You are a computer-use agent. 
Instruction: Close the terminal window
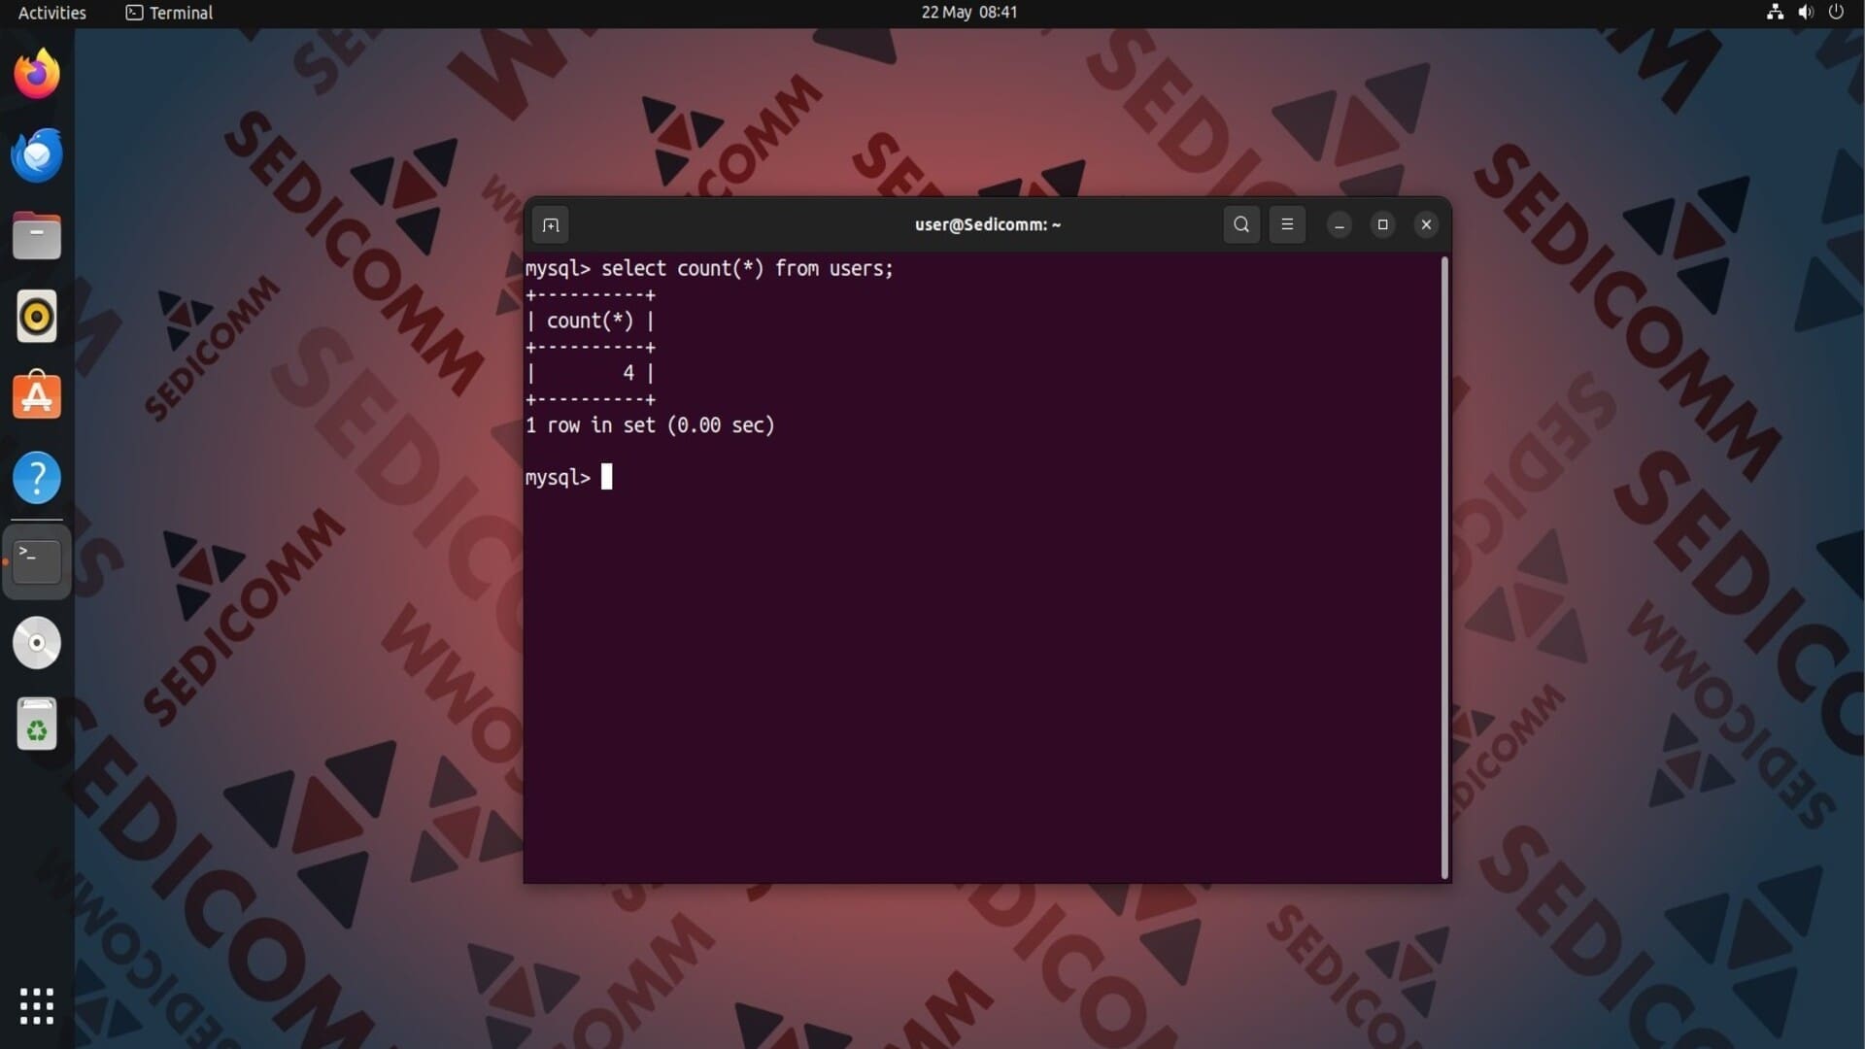point(1426,224)
